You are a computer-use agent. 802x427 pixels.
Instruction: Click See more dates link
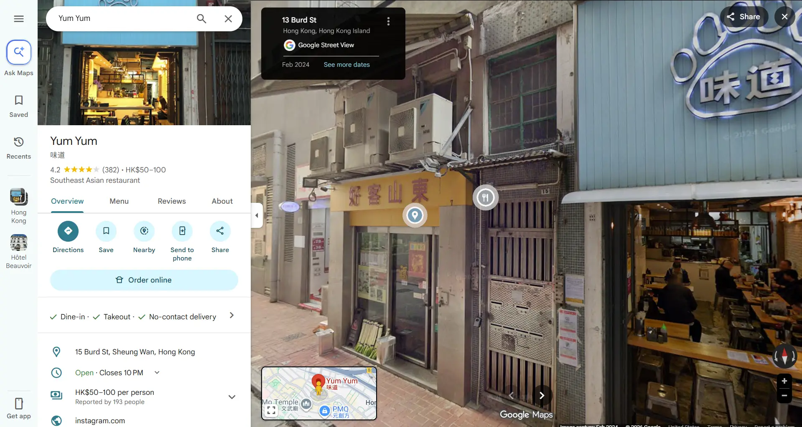[x=346, y=65]
